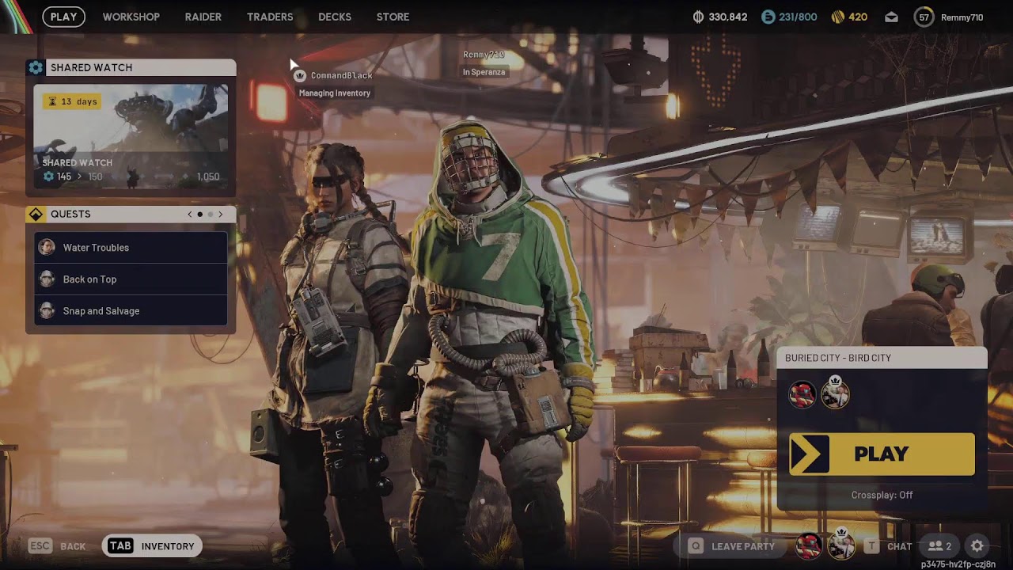Click the Buried City - Bird City map title
Viewport: 1013px width, 570px height.
[x=838, y=358]
